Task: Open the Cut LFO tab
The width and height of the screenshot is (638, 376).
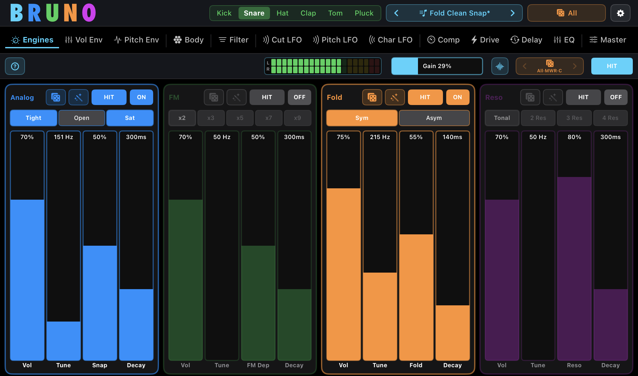Action: 282,40
